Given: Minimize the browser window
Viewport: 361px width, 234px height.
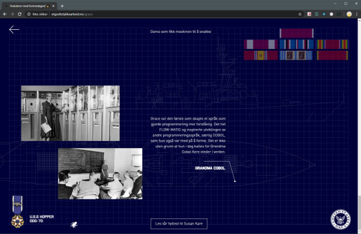Looking at the screenshot, I should tap(335, 4).
